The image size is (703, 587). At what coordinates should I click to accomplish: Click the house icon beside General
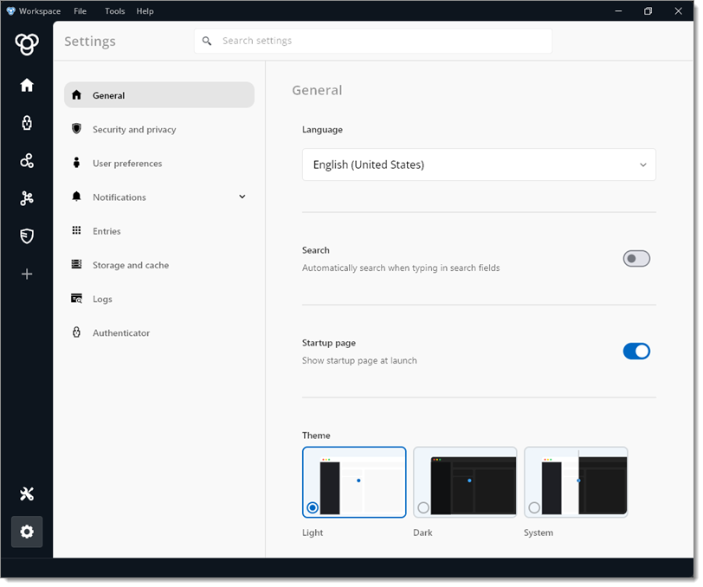point(77,95)
